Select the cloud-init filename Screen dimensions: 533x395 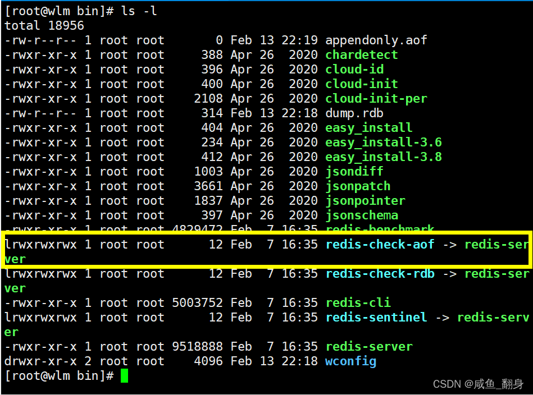(361, 84)
